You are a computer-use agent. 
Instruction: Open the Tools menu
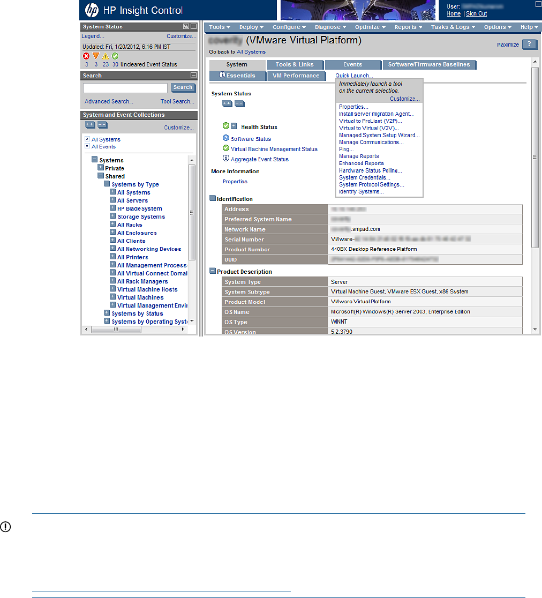click(x=220, y=27)
